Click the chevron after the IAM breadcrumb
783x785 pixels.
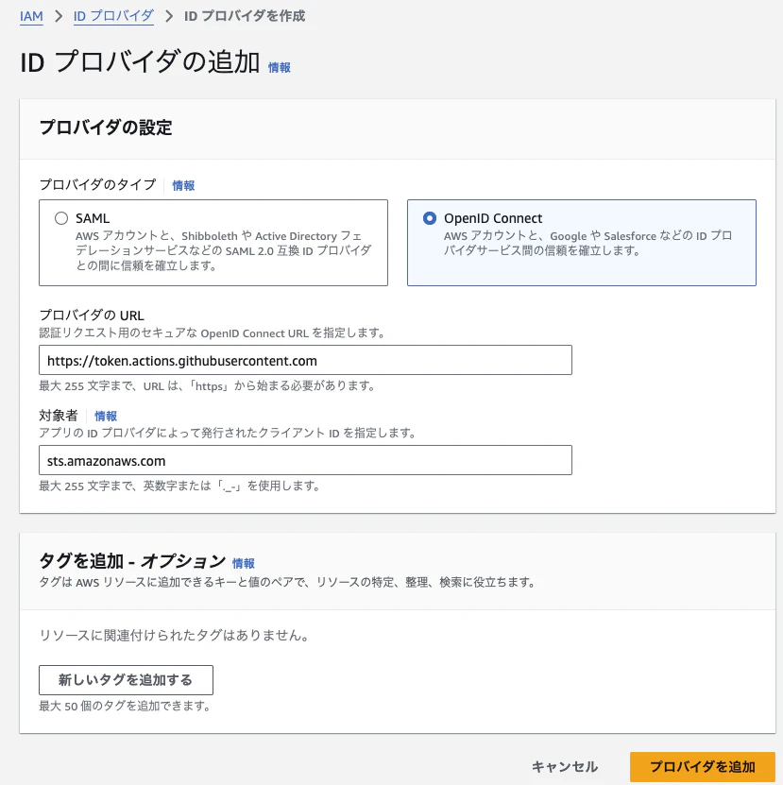click(59, 16)
